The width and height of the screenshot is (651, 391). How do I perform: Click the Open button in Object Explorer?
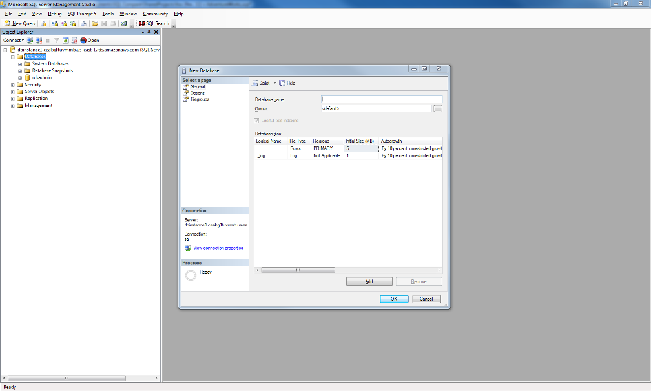[x=90, y=41]
